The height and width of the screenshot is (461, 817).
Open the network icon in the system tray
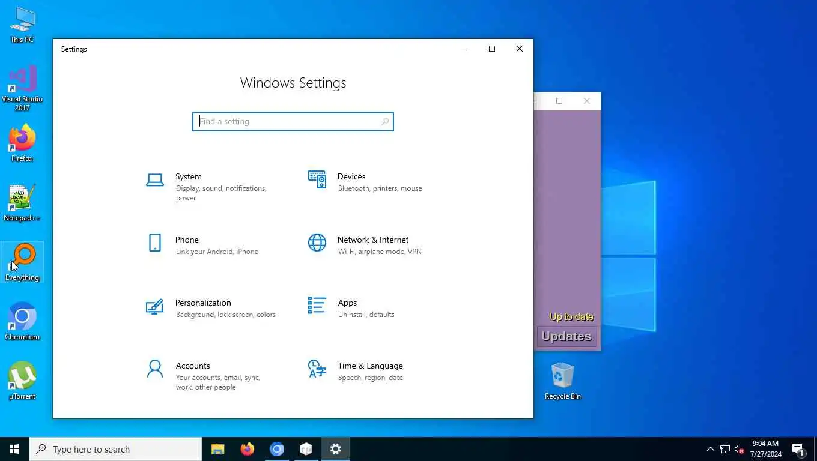[x=725, y=449]
